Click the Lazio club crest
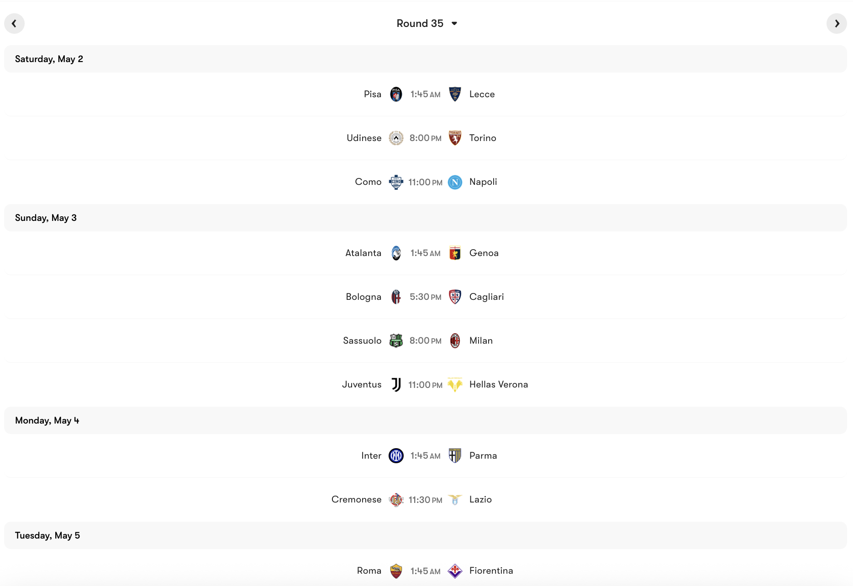This screenshot has height=586, width=853. tap(455, 499)
